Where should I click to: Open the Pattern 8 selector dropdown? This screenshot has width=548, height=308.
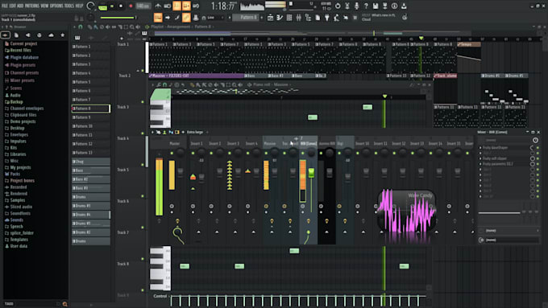(247, 18)
